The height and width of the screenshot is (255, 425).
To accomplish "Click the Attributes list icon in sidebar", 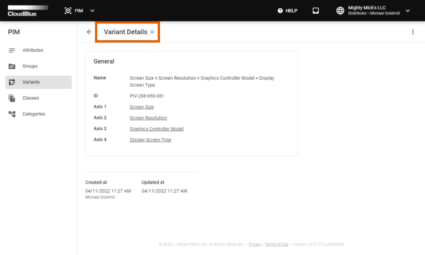I will (x=12, y=50).
